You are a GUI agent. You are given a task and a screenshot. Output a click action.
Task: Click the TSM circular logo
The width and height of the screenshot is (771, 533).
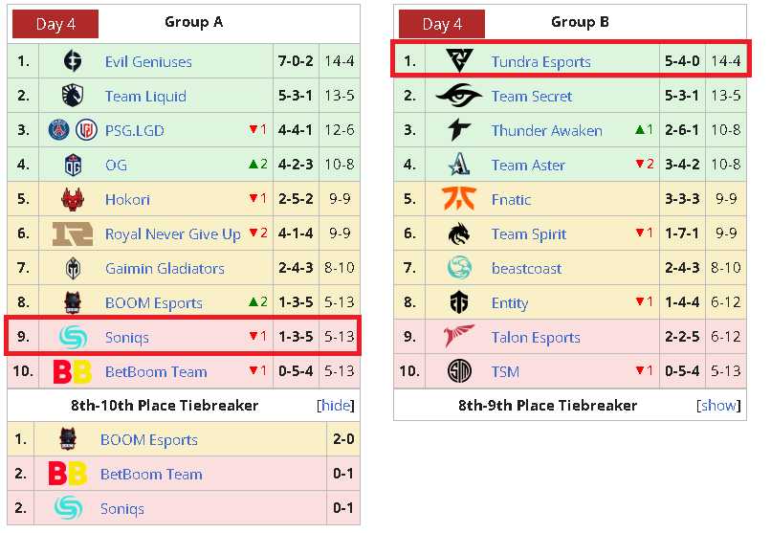click(459, 371)
